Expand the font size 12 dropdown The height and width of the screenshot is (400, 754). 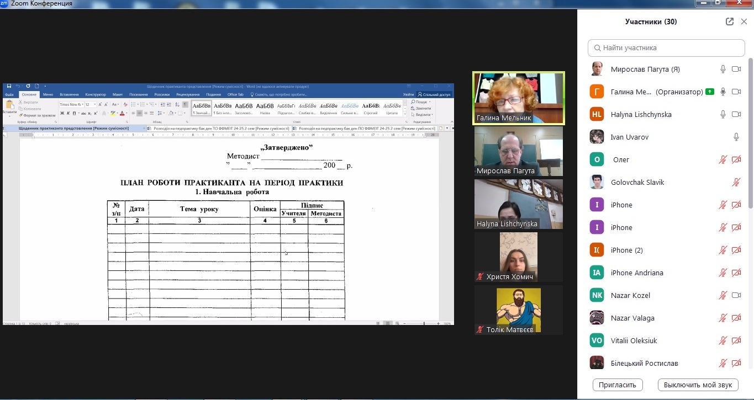(x=94, y=104)
